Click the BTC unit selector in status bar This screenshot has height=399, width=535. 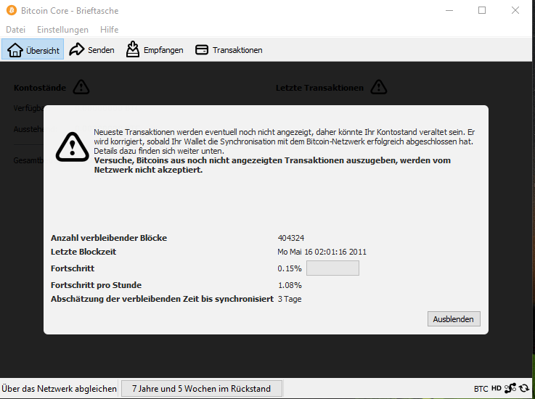(481, 389)
